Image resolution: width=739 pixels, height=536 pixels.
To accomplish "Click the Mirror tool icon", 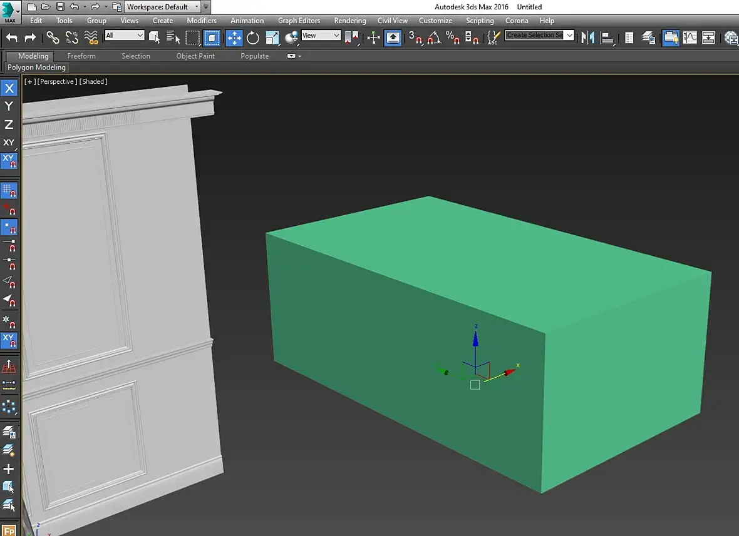I will click(587, 38).
